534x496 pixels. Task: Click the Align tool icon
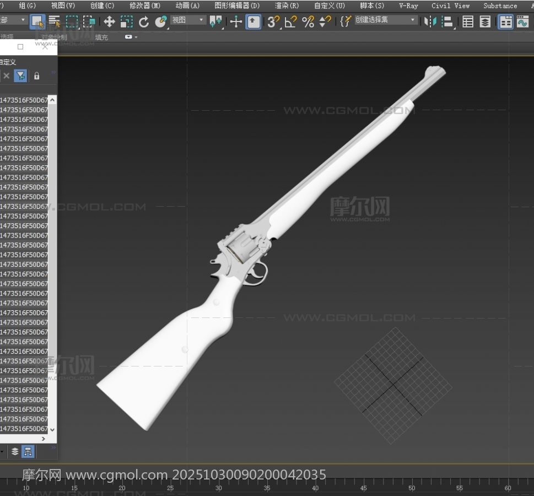(447, 21)
